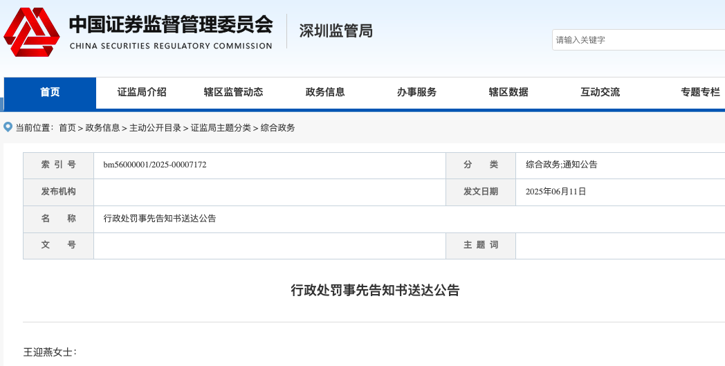Click the 深圳监管局 header label
Viewport: 725px width, 366px height.
pos(336,31)
